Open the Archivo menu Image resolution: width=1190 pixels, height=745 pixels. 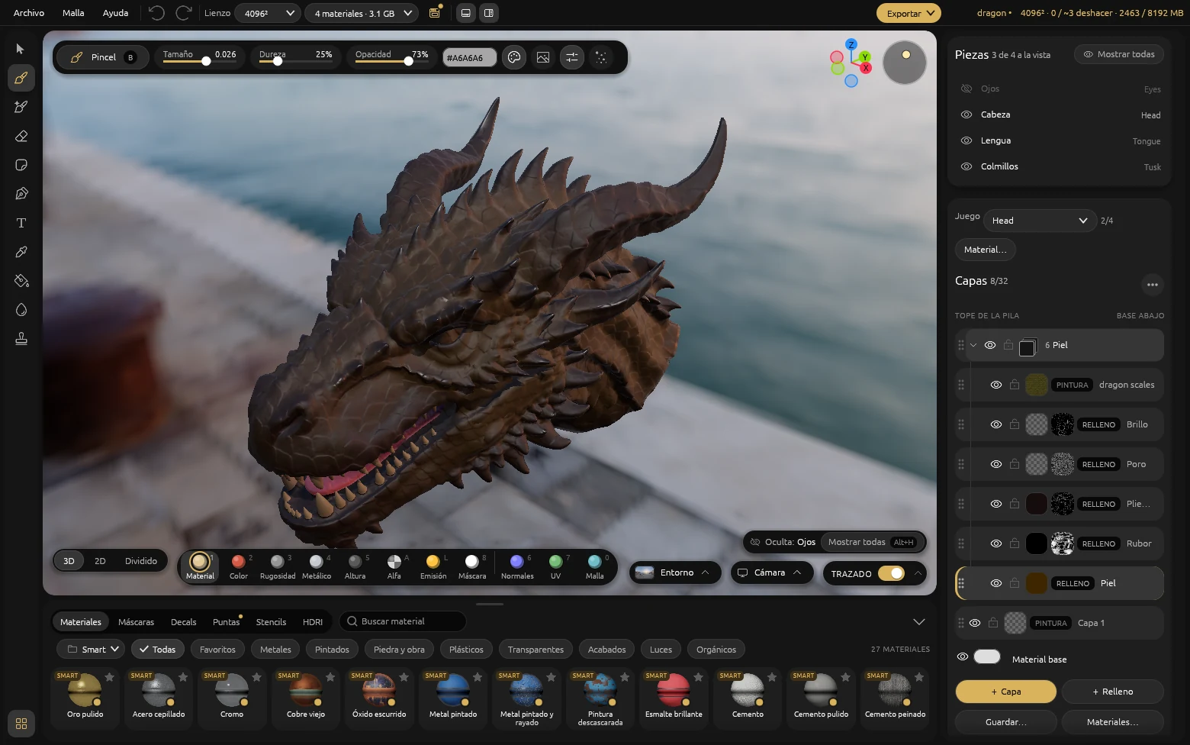point(29,13)
